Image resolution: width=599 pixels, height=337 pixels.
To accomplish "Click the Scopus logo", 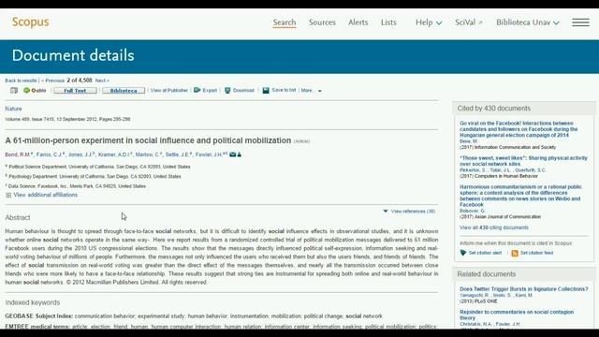I will click(31, 22).
